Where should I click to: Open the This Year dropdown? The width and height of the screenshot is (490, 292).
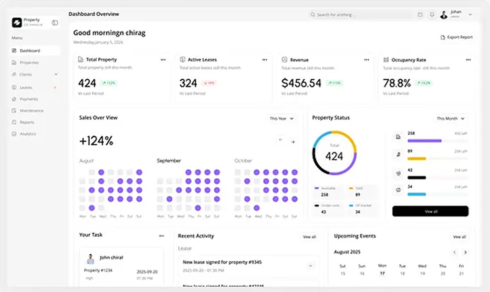point(282,119)
